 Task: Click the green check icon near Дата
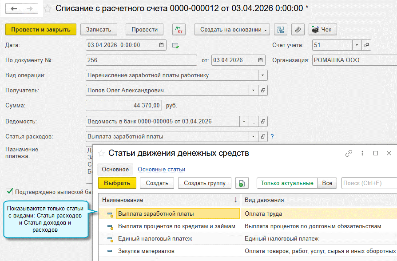[175, 46]
